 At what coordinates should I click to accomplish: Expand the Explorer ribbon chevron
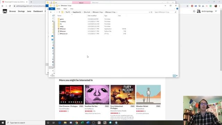pyautogui.click(x=174, y=9)
